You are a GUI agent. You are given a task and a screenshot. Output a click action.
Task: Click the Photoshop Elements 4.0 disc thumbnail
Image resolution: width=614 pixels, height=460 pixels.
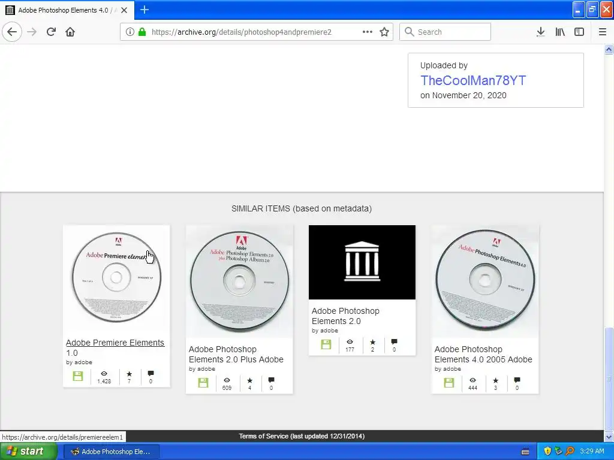[x=485, y=281]
